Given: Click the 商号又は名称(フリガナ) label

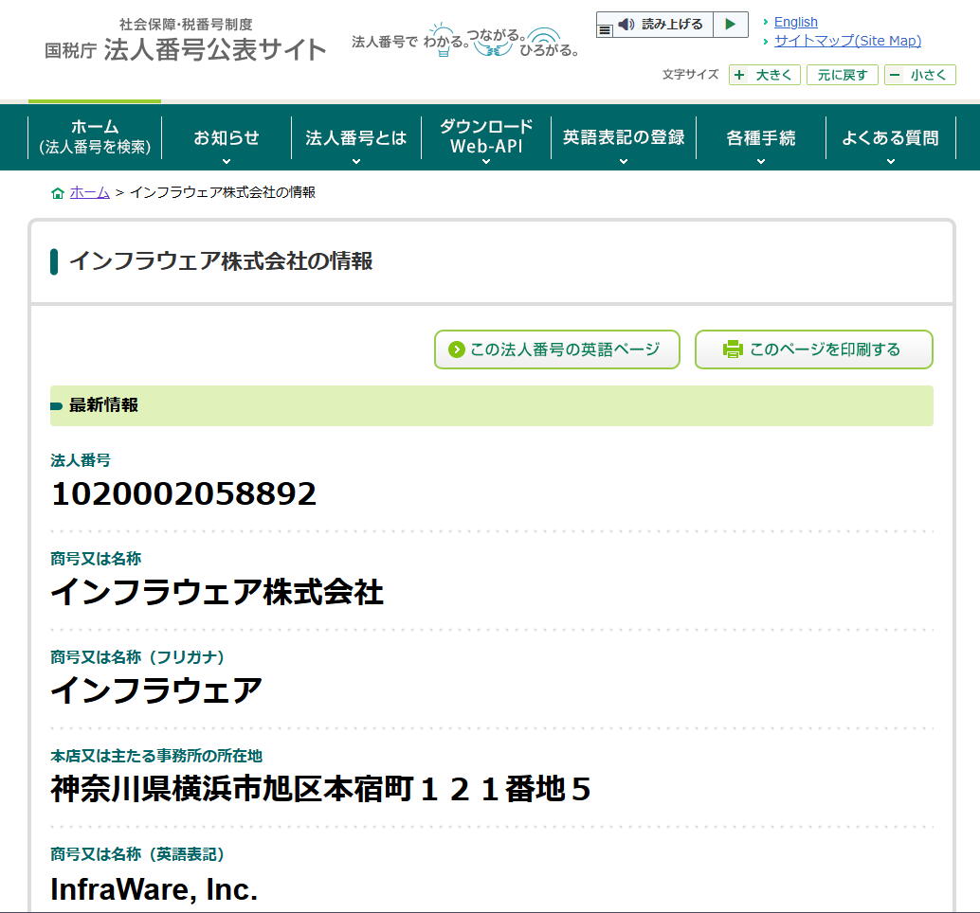Looking at the screenshot, I should [136, 657].
